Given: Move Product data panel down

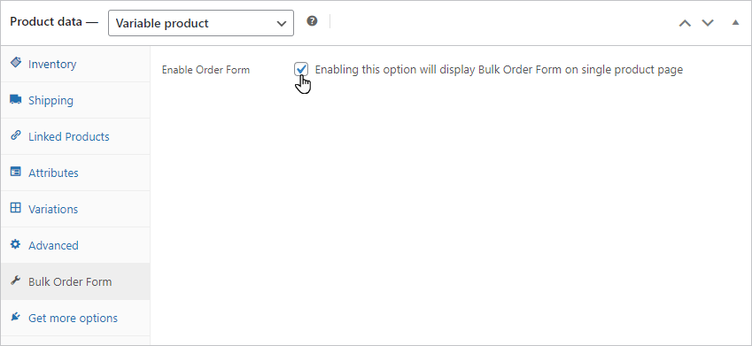Looking at the screenshot, I should 708,23.
